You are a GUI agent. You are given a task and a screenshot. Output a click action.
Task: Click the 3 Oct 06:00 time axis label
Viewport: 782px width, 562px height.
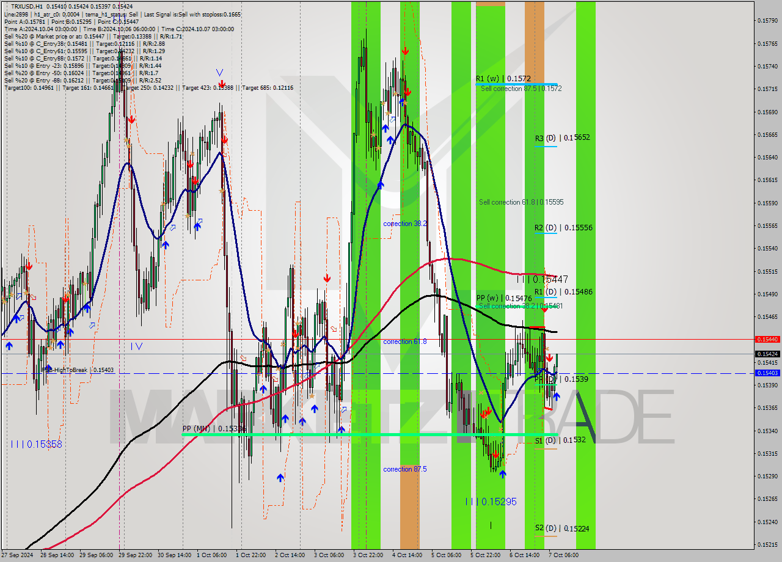[329, 555]
